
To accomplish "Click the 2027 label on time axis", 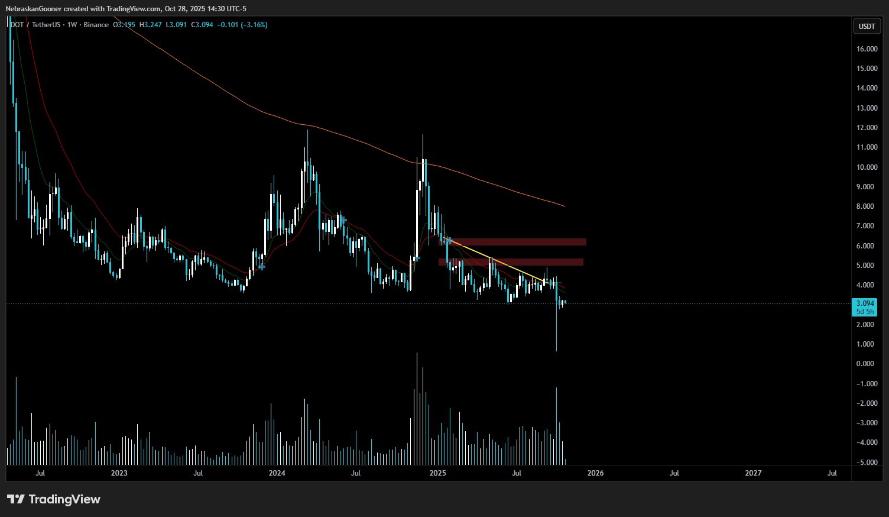I will point(753,473).
